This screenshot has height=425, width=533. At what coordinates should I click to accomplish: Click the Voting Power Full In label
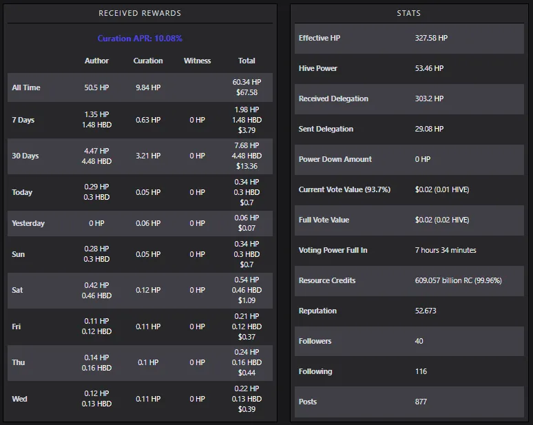(x=333, y=250)
